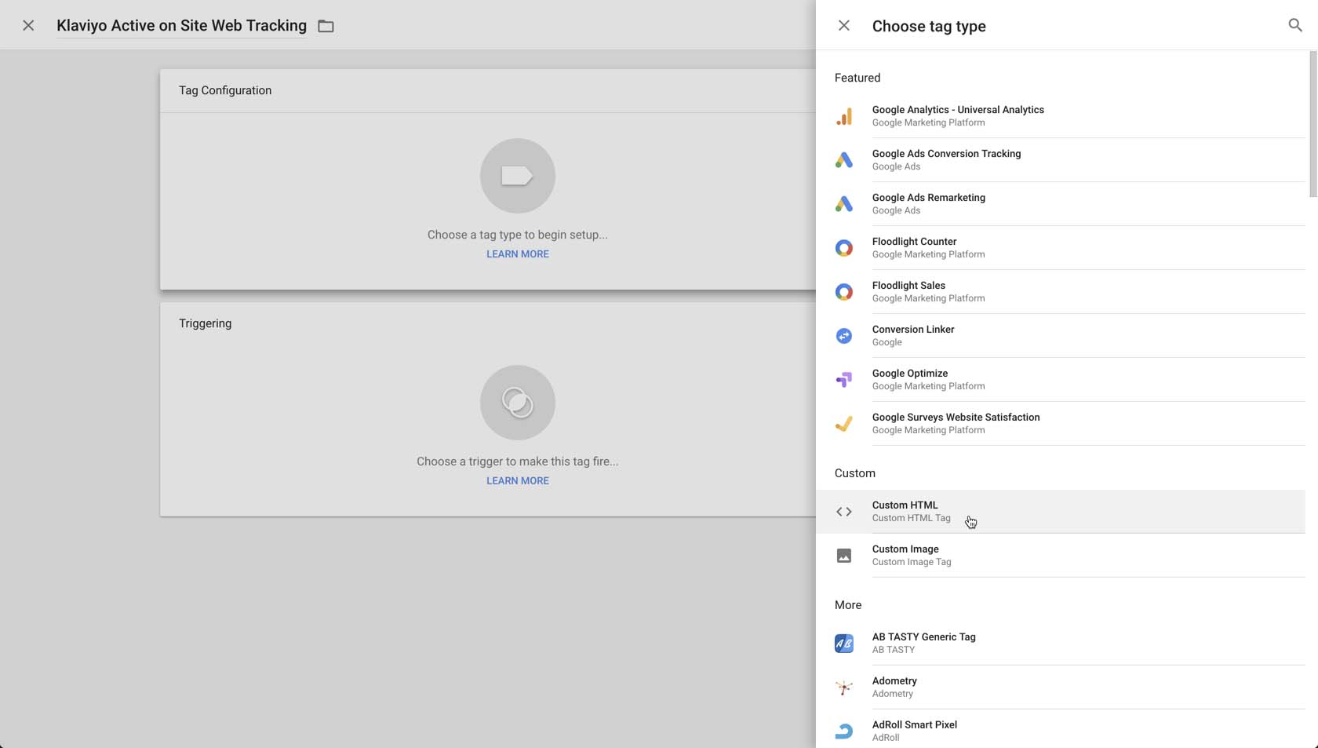This screenshot has height=748, width=1318.
Task: Choose the Google Ads Conversion Tracking icon
Action: [x=844, y=159]
